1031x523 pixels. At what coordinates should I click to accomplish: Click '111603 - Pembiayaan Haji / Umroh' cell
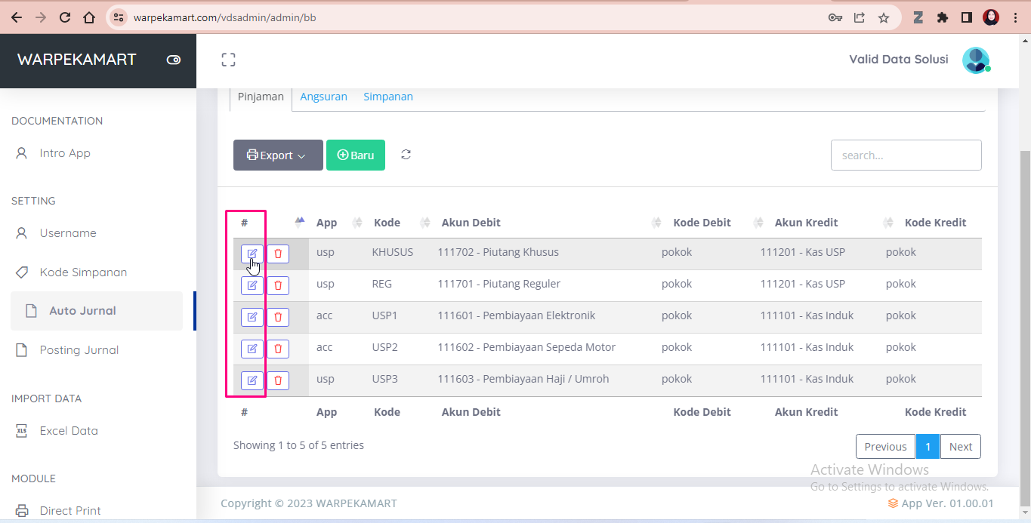(x=523, y=379)
